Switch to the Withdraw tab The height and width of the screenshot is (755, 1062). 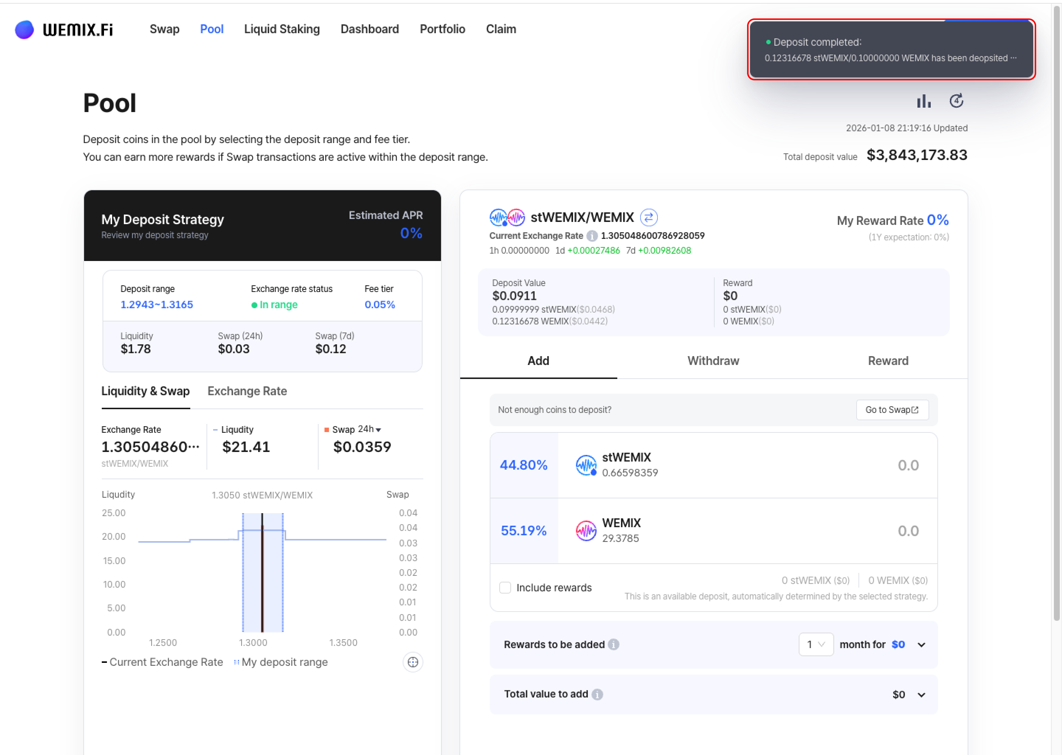tap(713, 361)
